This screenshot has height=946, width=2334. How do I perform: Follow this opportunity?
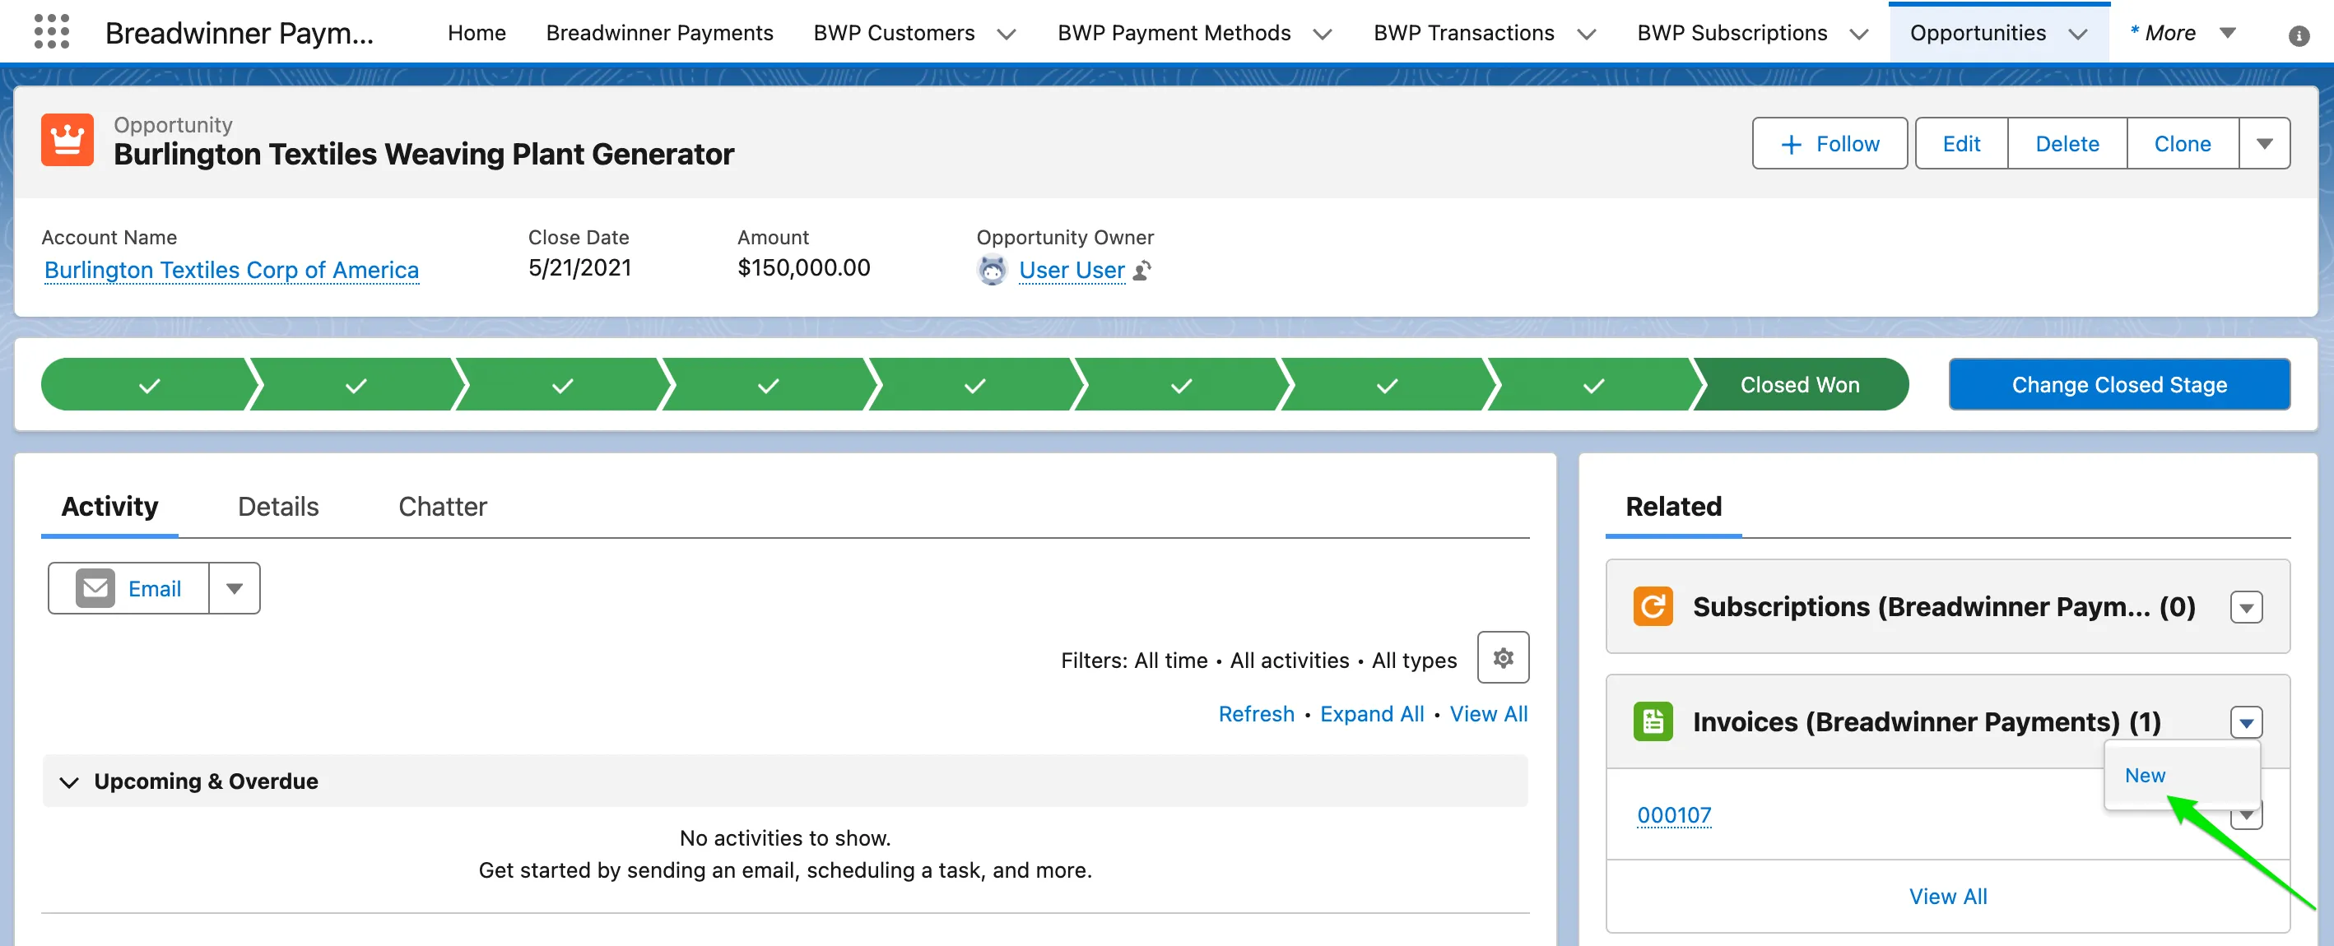click(x=1830, y=143)
